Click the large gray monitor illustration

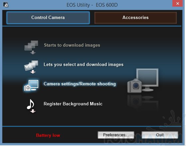pyautogui.click(x=147, y=80)
